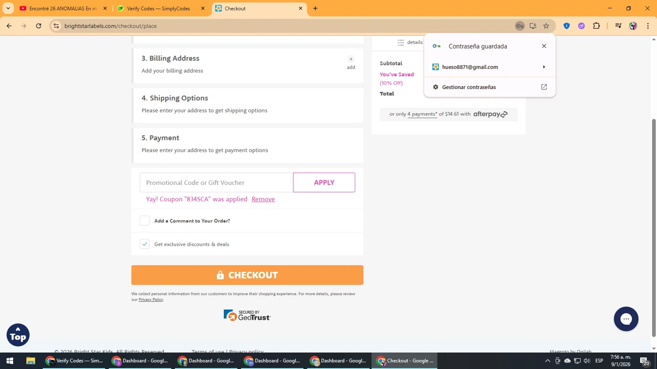
Task: Expand the hueso8871@gmail.com password entry arrow
Action: 544,67
